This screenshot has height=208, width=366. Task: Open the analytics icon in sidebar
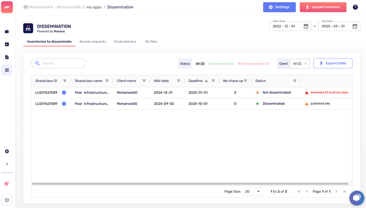7,44
